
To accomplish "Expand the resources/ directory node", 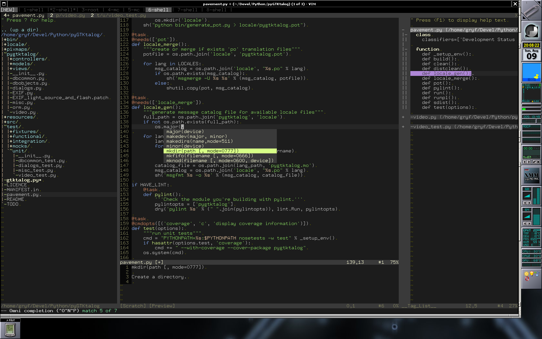I will pyautogui.click(x=19, y=117).
